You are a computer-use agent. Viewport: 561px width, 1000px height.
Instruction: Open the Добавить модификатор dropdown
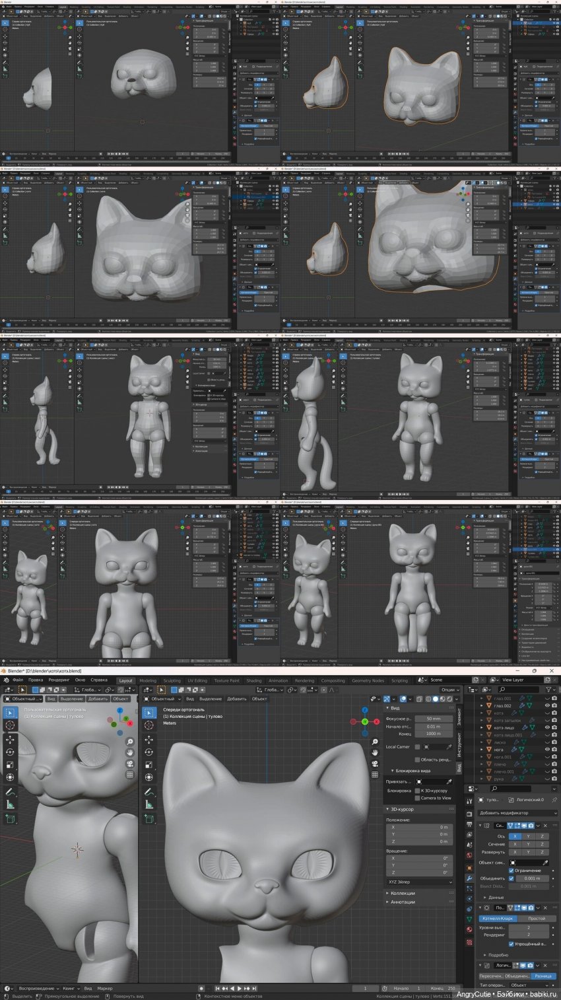click(518, 812)
